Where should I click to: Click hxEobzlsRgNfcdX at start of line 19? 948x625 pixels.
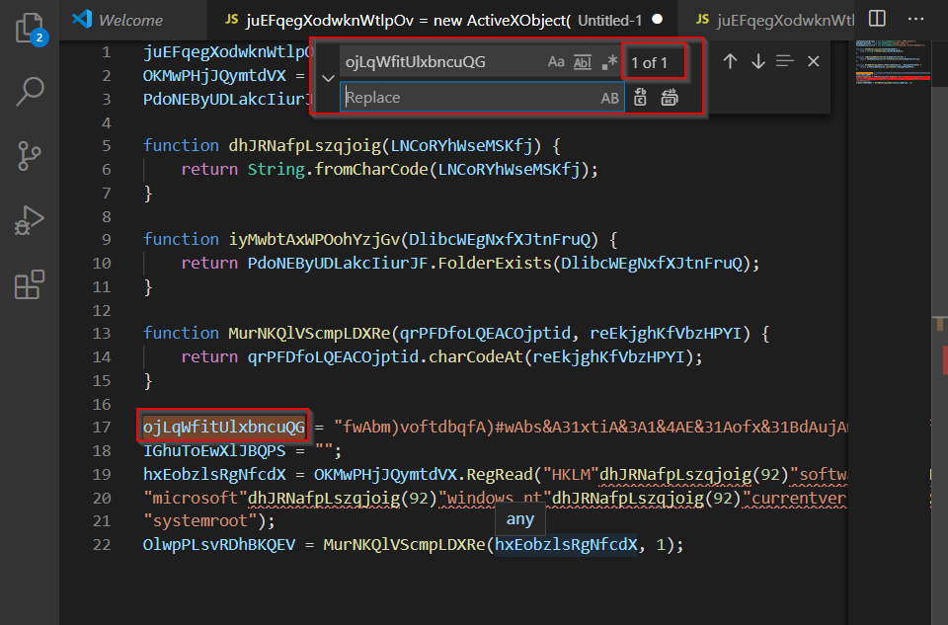(214, 474)
